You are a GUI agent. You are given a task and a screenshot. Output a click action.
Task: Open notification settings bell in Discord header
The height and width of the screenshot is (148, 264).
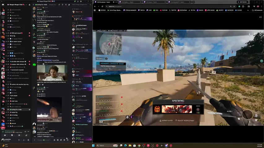(x=63, y=5)
